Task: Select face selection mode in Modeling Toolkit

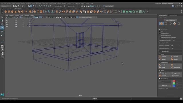Action: pos(175,23)
